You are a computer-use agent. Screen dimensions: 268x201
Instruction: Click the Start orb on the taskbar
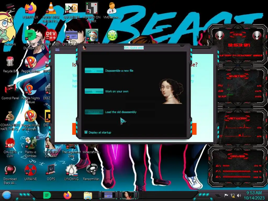click(7, 196)
